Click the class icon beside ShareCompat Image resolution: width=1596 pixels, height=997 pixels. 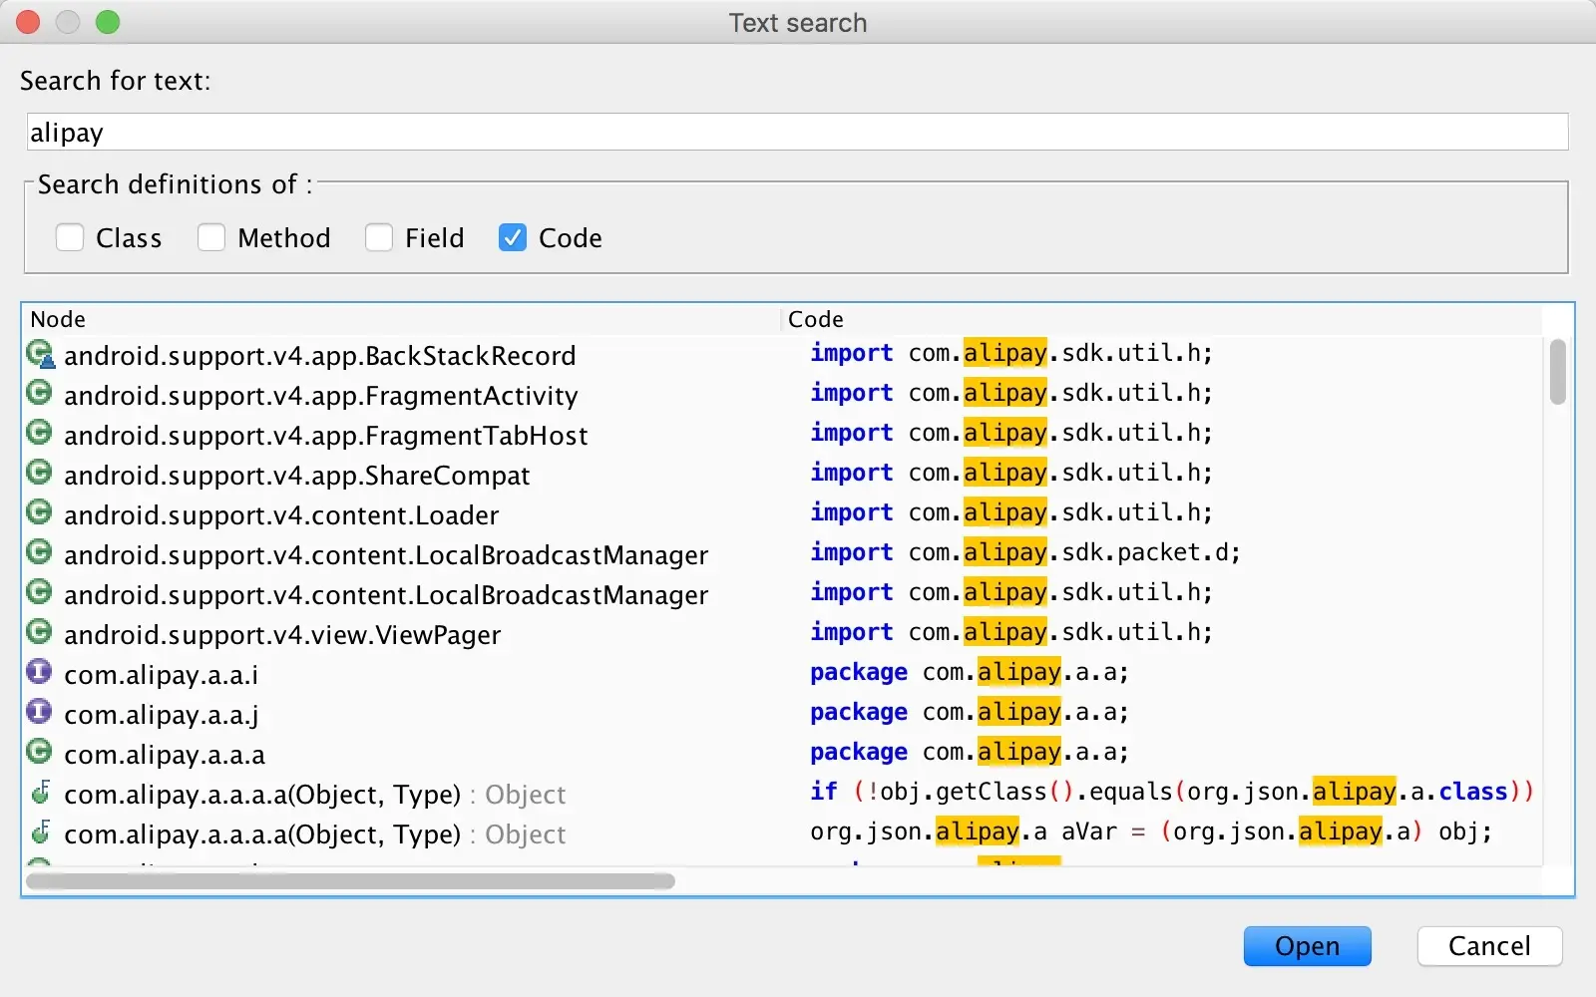[38, 474]
